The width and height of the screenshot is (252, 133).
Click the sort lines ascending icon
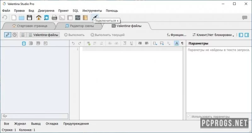125,43
